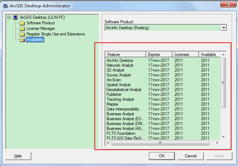Viewport: 238px width, 166px height.
Task: Collapse the ArcGIS Desktop (LILIN-PC) tree node
Action: 9,18
